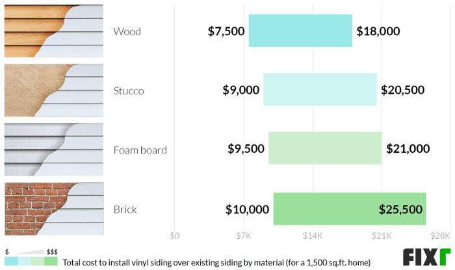
Task: Click the Stucco siding thumbnail image
Action: tap(53, 90)
